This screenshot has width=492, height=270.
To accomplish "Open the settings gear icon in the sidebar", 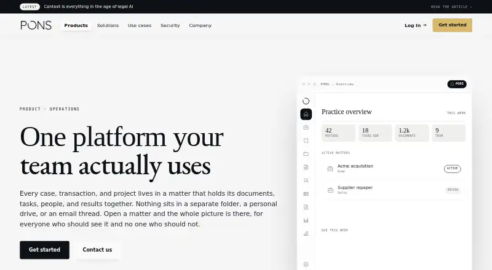I will tap(306, 264).
